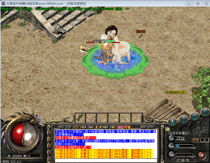The image size is (210, 163).
Task: Click the [S]防BUFF盾牌 status text
Action: (176, 92)
